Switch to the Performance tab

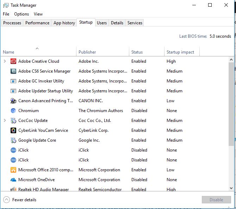click(37, 23)
